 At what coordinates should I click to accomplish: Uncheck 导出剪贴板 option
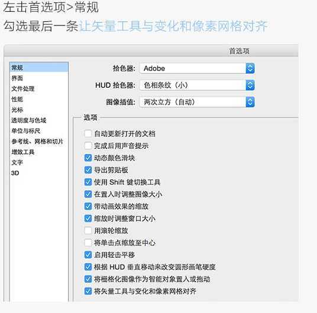(x=88, y=170)
